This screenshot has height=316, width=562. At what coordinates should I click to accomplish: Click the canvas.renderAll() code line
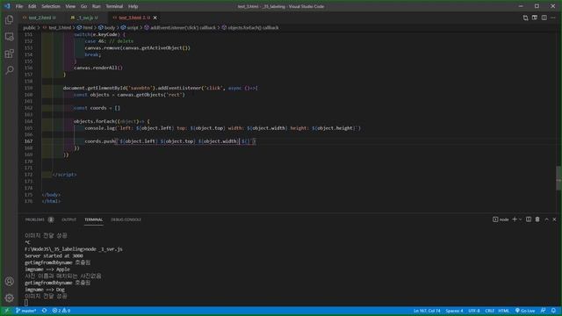[98, 68]
